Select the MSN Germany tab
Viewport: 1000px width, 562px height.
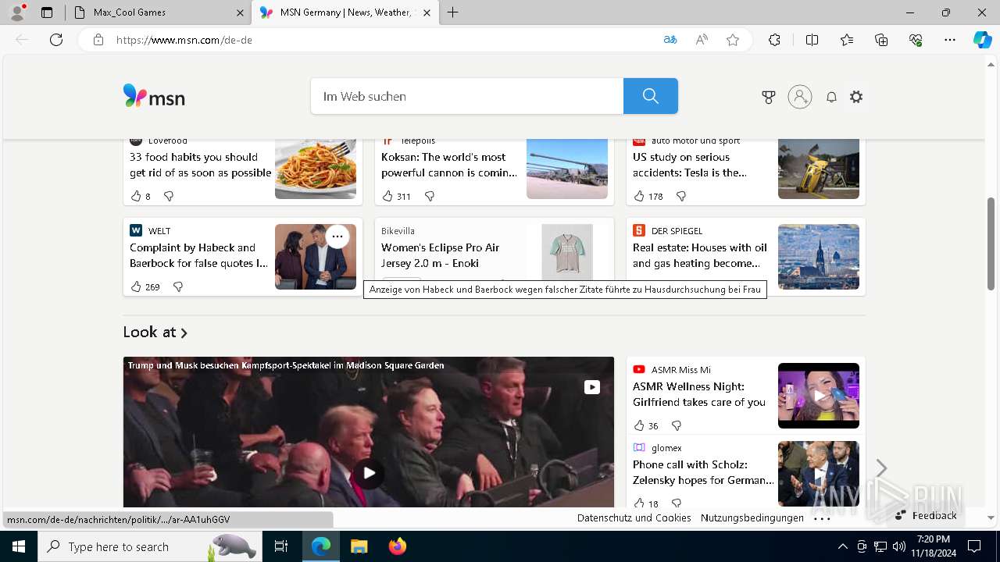coord(345,12)
